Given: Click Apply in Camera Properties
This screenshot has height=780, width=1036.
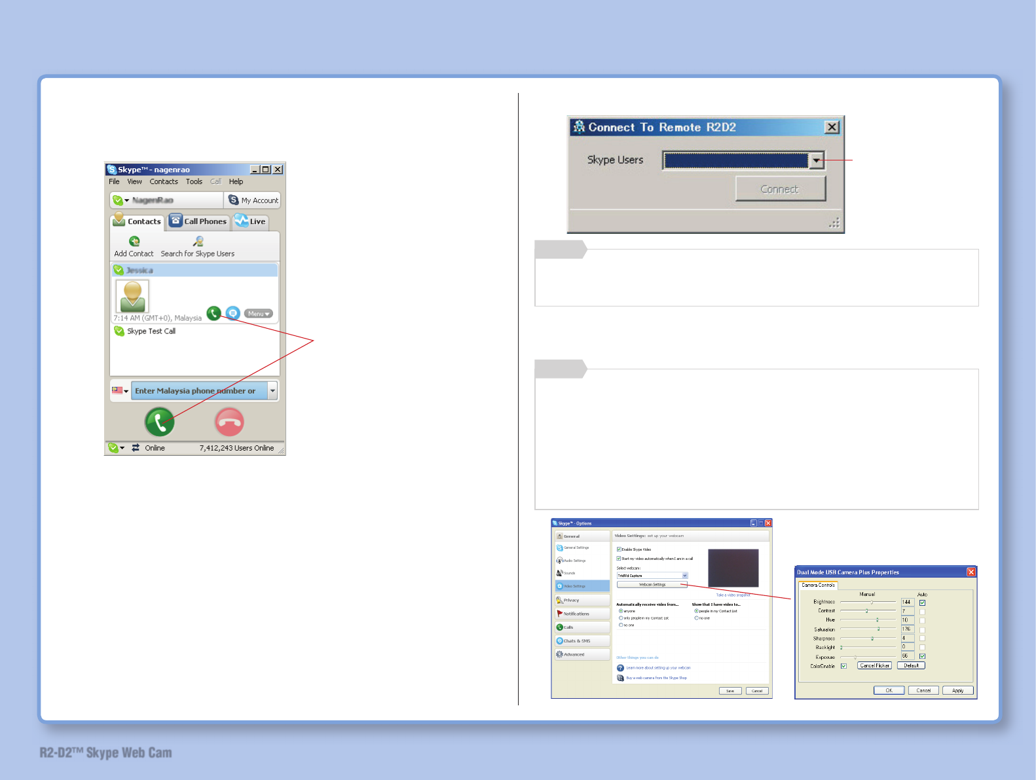Looking at the screenshot, I should (958, 690).
